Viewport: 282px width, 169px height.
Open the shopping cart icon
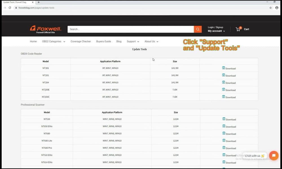(238, 29)
